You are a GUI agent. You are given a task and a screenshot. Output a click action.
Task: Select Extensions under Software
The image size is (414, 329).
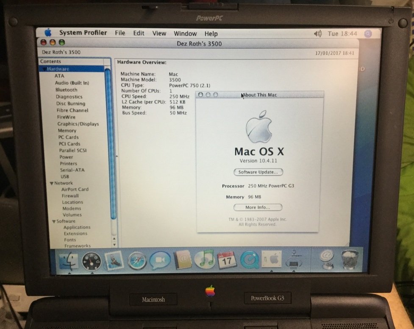[x=75, y=234]
